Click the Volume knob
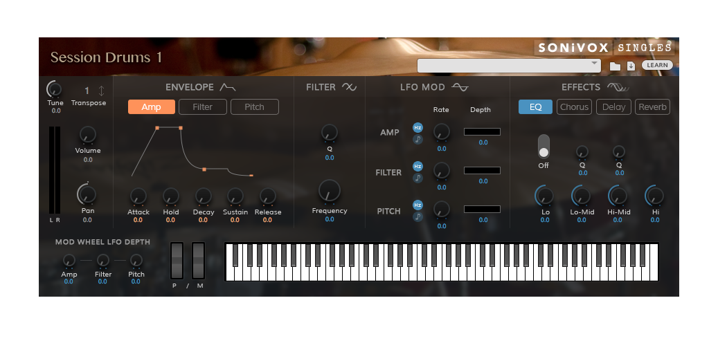This screenshot has height=352, width=718. [x=87, y=135]
